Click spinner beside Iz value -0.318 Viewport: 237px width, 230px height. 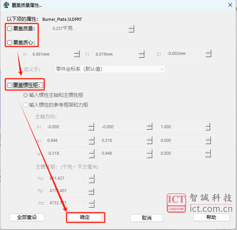(x=91, y=154)
